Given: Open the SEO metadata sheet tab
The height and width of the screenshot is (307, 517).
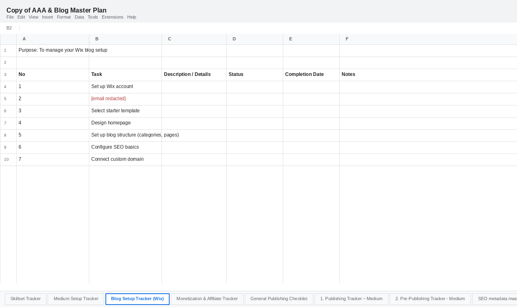Looking at the screenshot, I should pos(495,299).
